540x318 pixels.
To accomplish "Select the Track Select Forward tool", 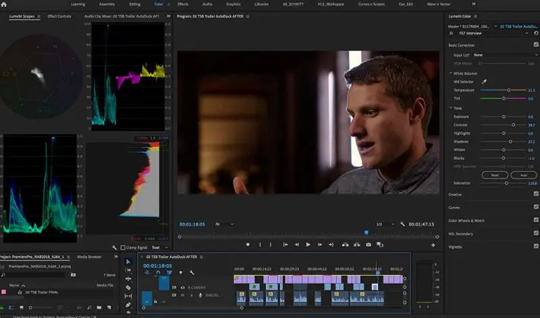I will pyautogui.click(x=128, y=270).
